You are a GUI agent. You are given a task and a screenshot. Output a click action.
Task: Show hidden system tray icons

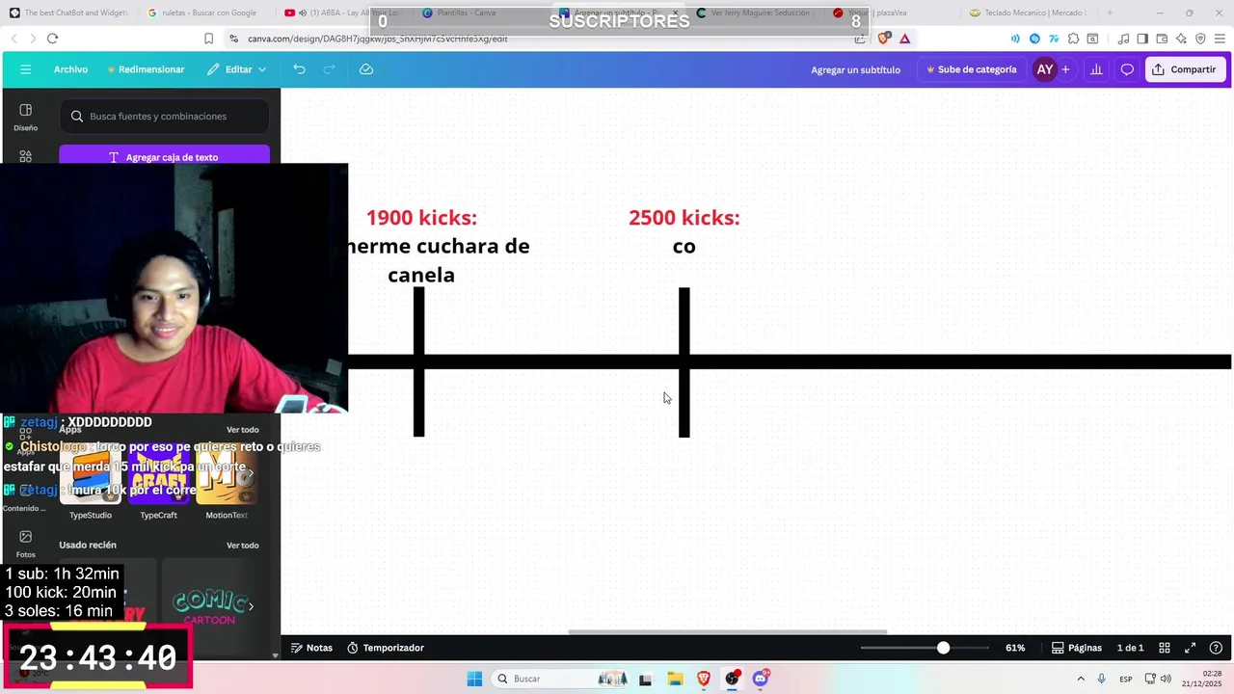point(1081,679)
